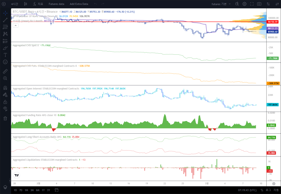Hide all drawings with eye icon
The image size is (281, 194).
tap(5, 109)
